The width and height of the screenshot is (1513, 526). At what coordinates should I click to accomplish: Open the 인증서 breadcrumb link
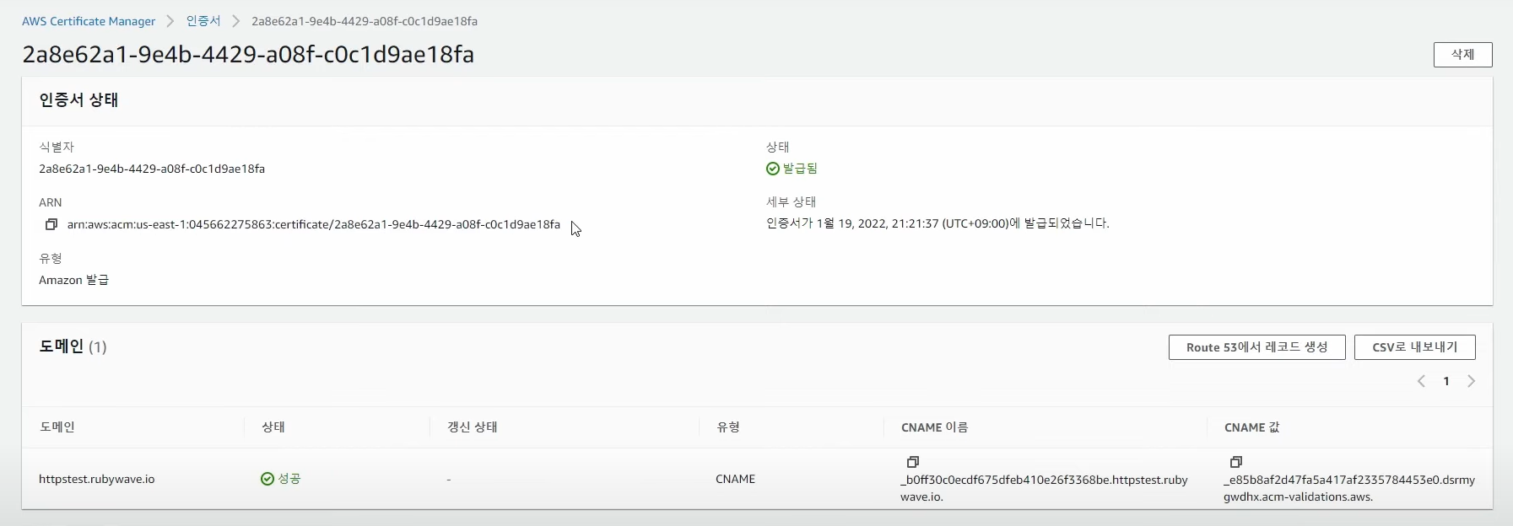point(203,21)
